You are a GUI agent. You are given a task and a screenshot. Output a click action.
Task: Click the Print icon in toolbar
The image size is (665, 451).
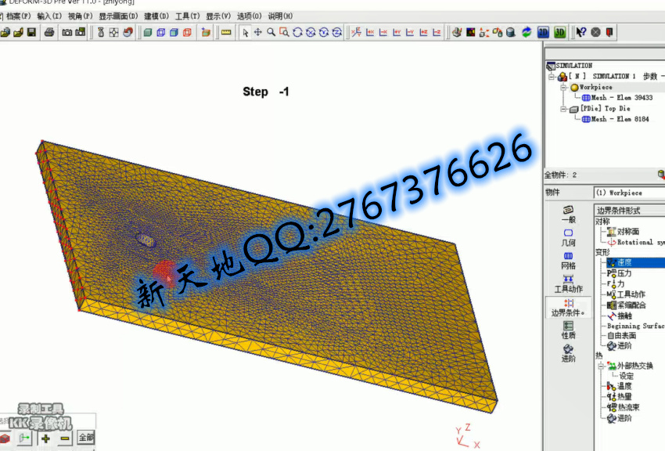pos(49,32)
